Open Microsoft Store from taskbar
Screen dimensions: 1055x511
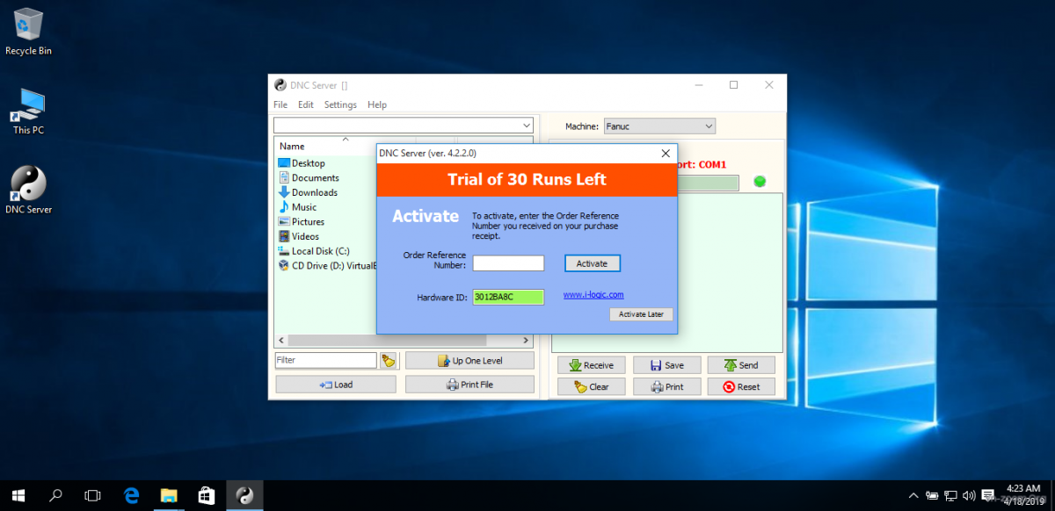[x=207, y=496]
